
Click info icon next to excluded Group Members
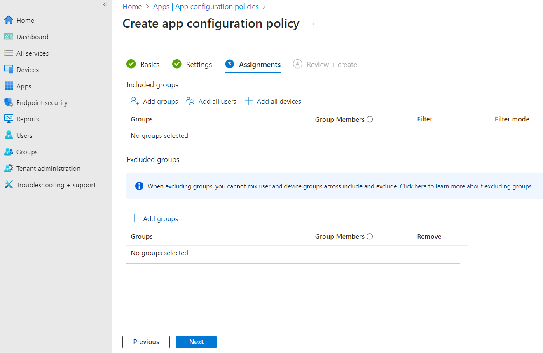click(370, 237)
